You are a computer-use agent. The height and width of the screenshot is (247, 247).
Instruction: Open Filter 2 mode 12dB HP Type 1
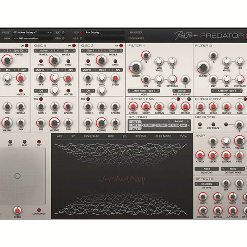(227, 91)
